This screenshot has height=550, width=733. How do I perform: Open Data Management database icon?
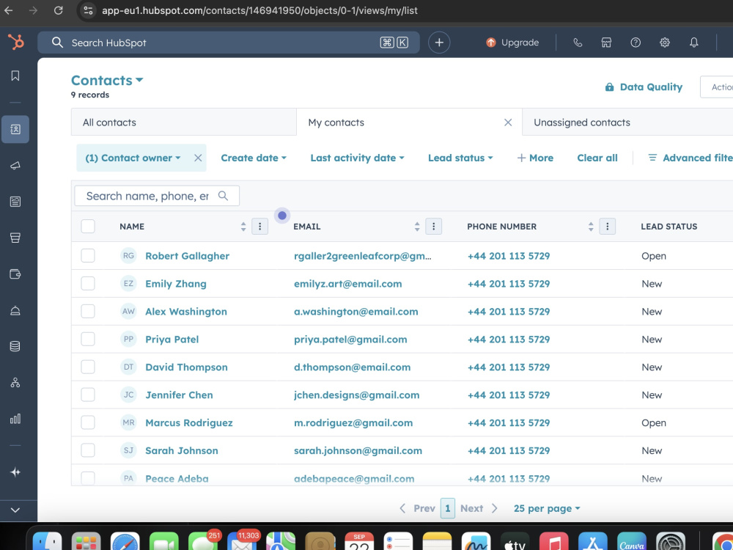pos(15,346)
